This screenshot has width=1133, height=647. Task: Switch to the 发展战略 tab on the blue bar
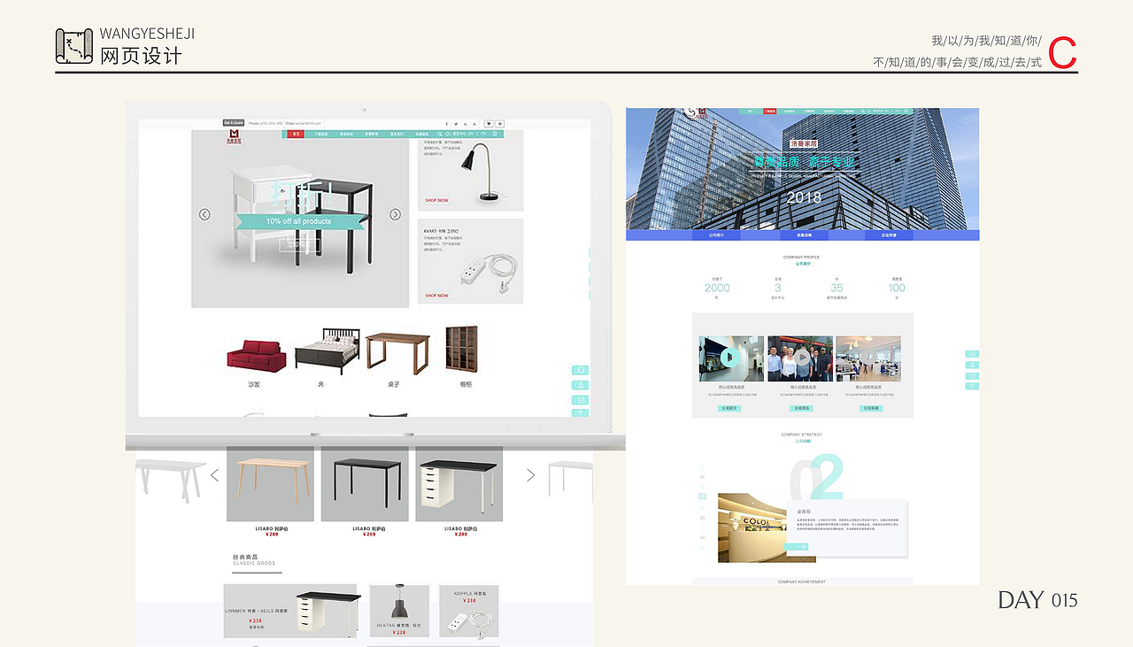click(x=804, y=235)
